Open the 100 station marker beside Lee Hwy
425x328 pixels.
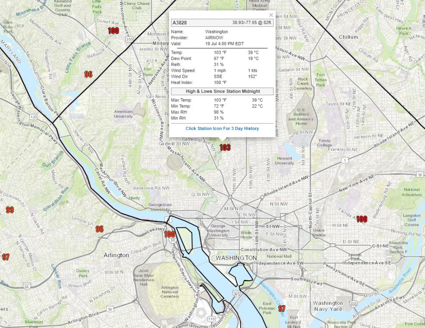point(169,234)
